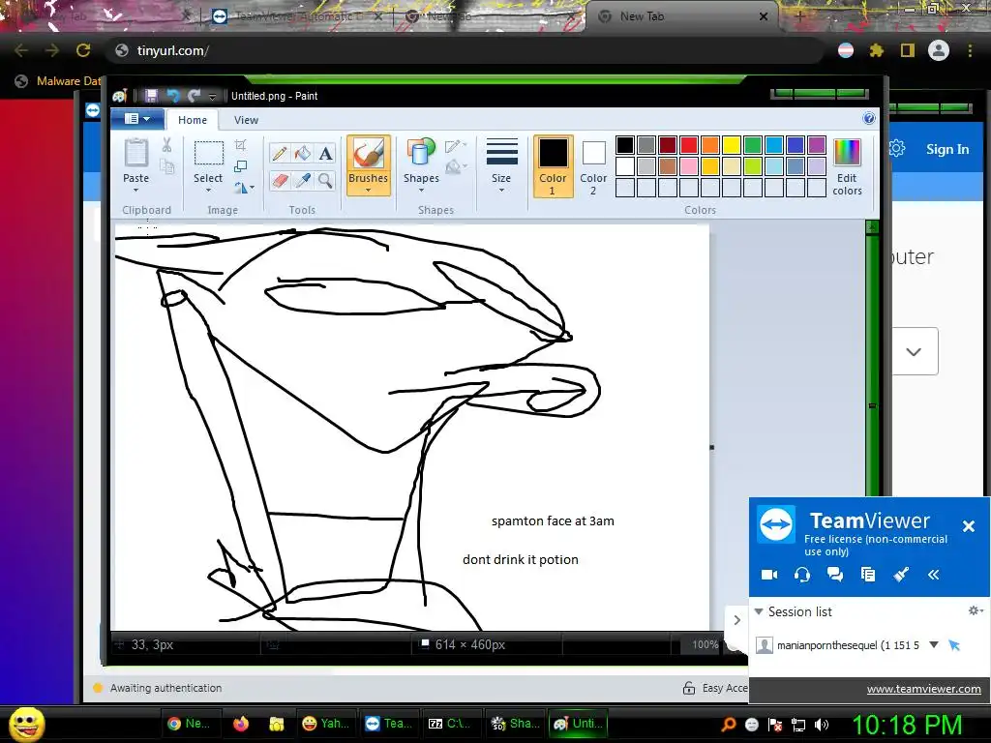Switch to the TeamViewer Automatic Chrome tab
The height and width of the screenshot is (743, 991).
pos(297,16)
